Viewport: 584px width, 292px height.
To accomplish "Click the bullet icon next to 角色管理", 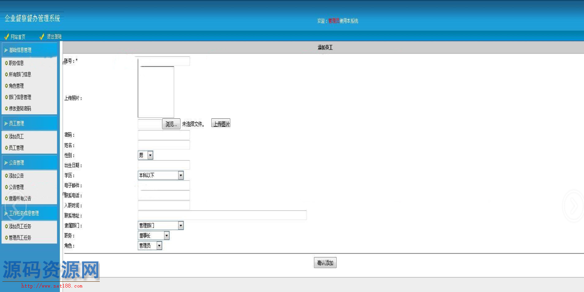I will coord(6,86).
